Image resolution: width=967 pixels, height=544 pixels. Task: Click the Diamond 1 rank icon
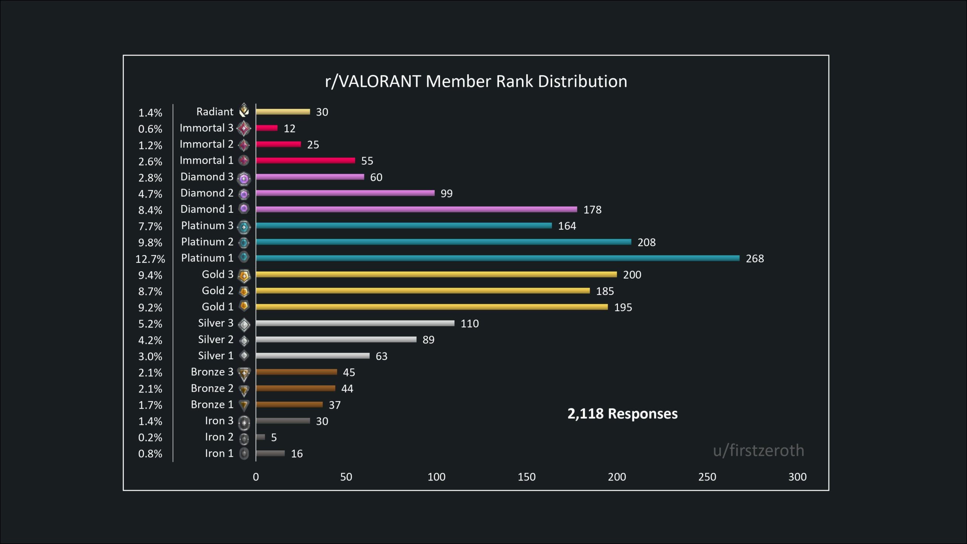pyautogui.click(x=244, y=209)
